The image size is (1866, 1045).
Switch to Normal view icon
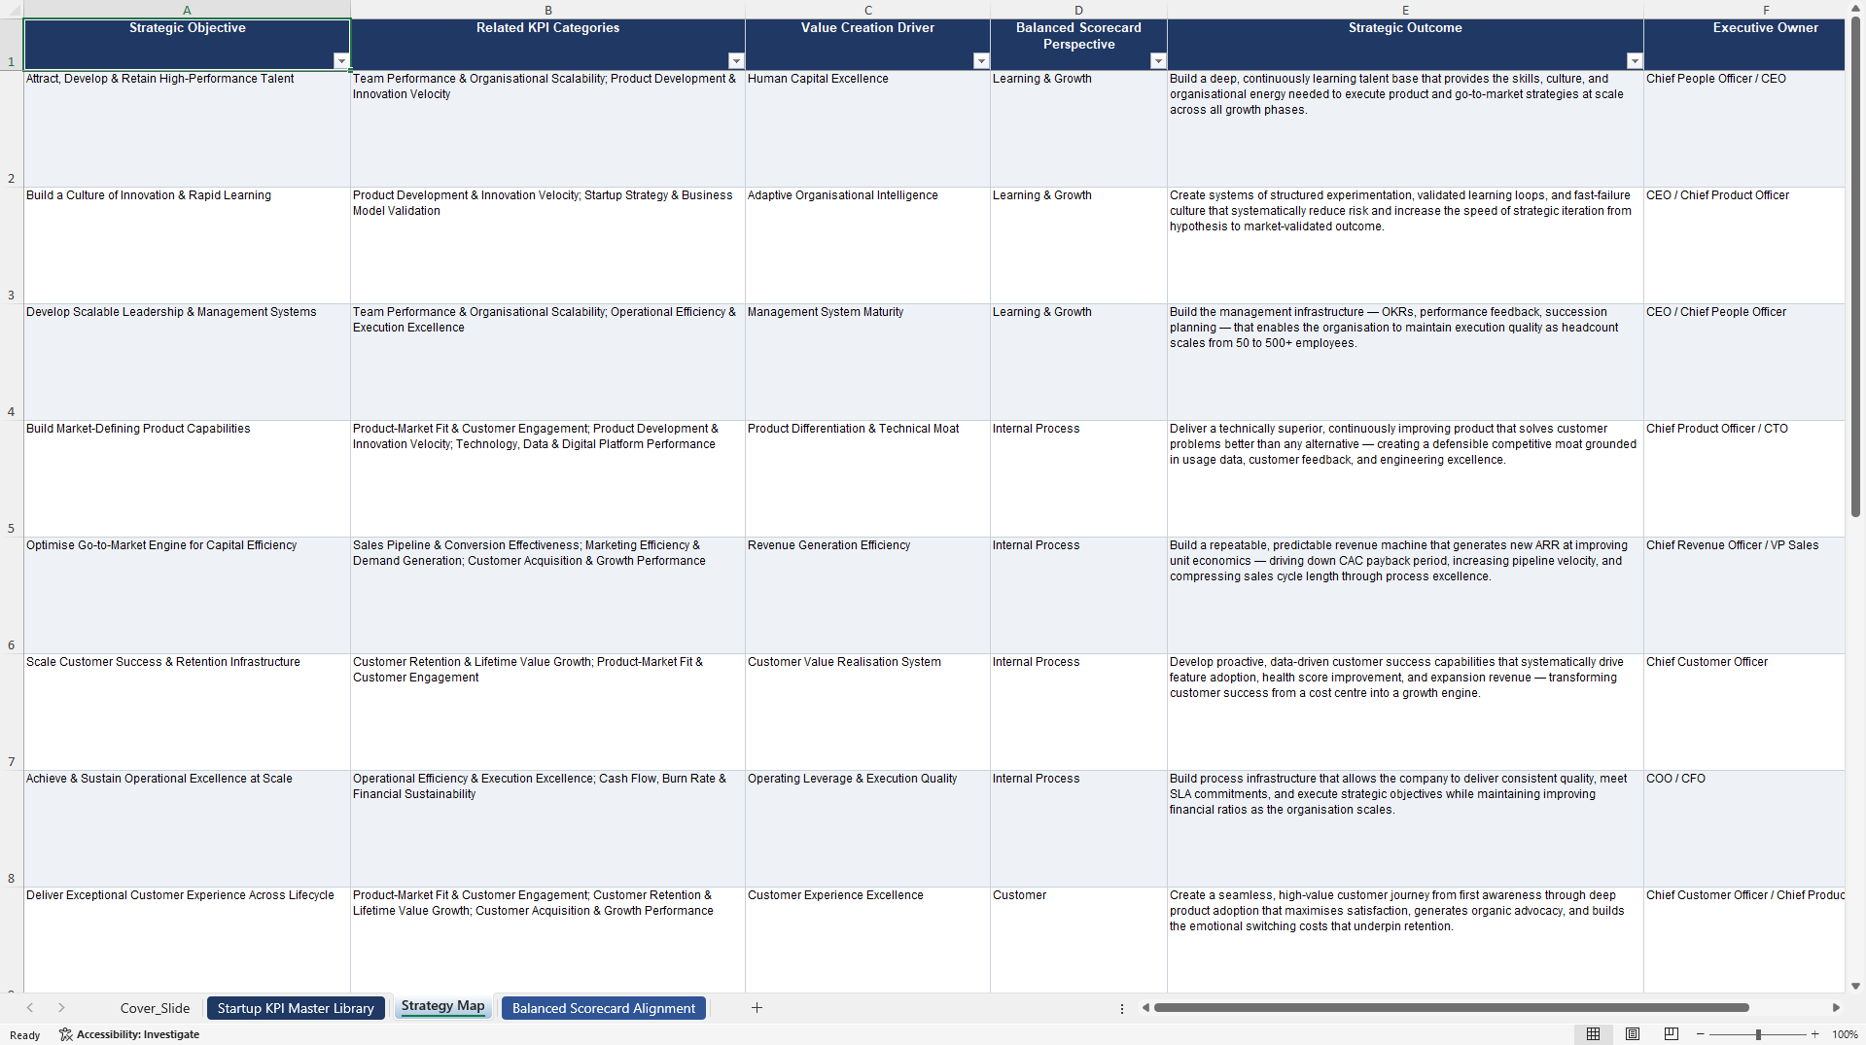(x=1593, y=1034)
